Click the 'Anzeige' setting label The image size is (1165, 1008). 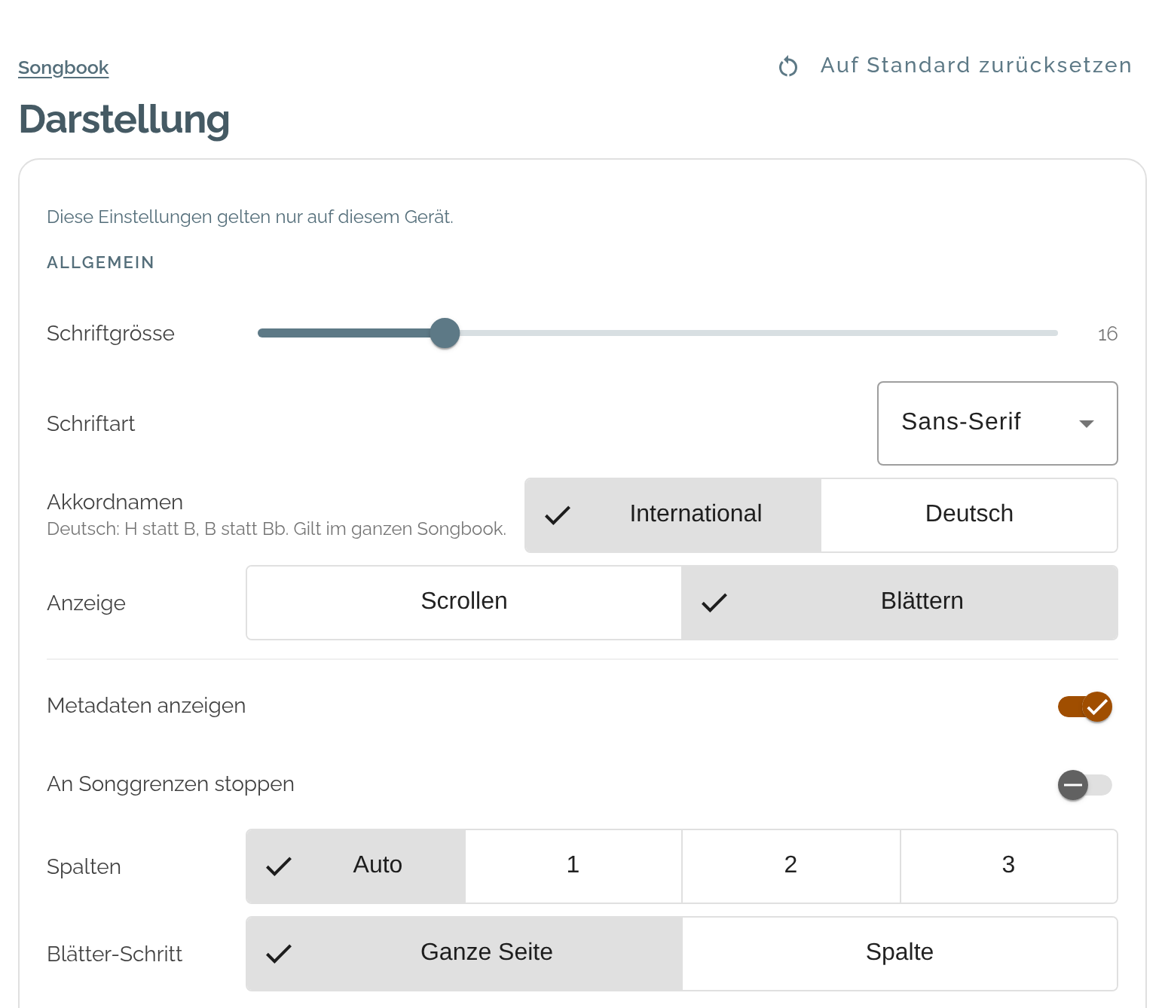pos(87,603)
